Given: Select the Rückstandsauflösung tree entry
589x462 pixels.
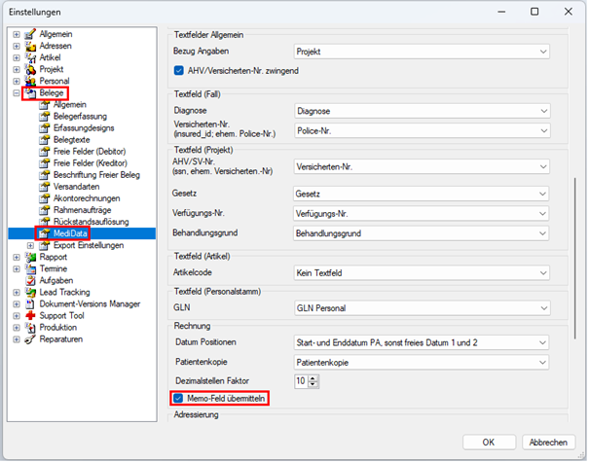Looking at the screenshot, I should click(92, 222).
